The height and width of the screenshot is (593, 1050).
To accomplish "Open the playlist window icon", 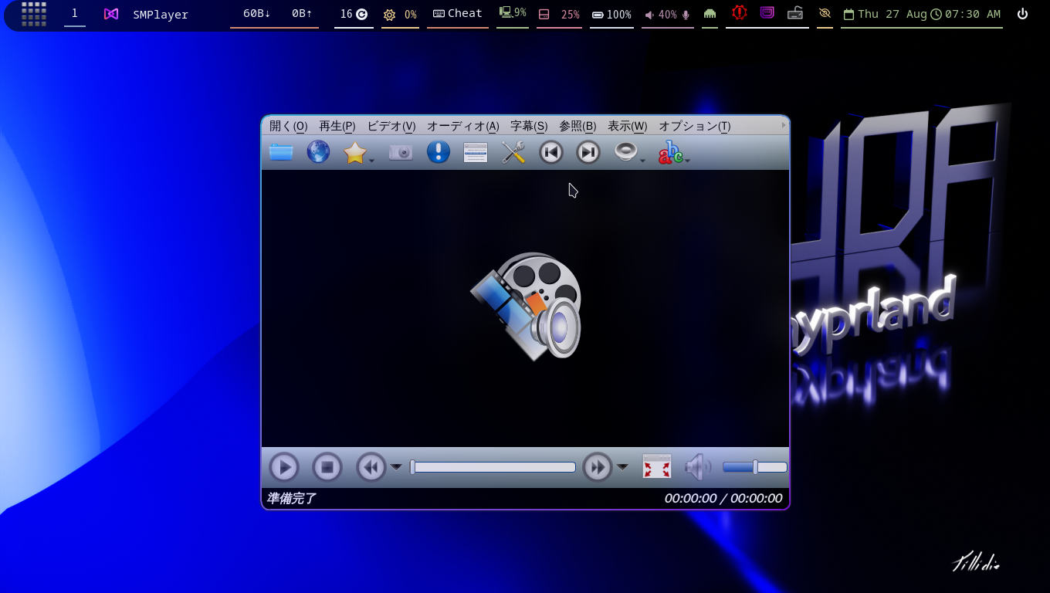I will 476,152.
